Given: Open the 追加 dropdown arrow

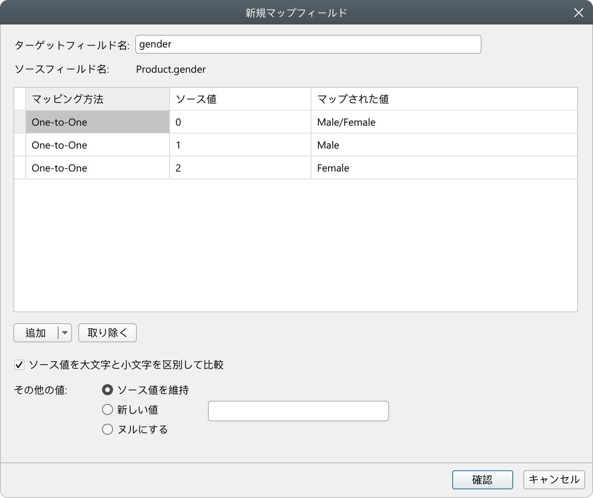Looking at the screenshot, I should pos(65,333).
